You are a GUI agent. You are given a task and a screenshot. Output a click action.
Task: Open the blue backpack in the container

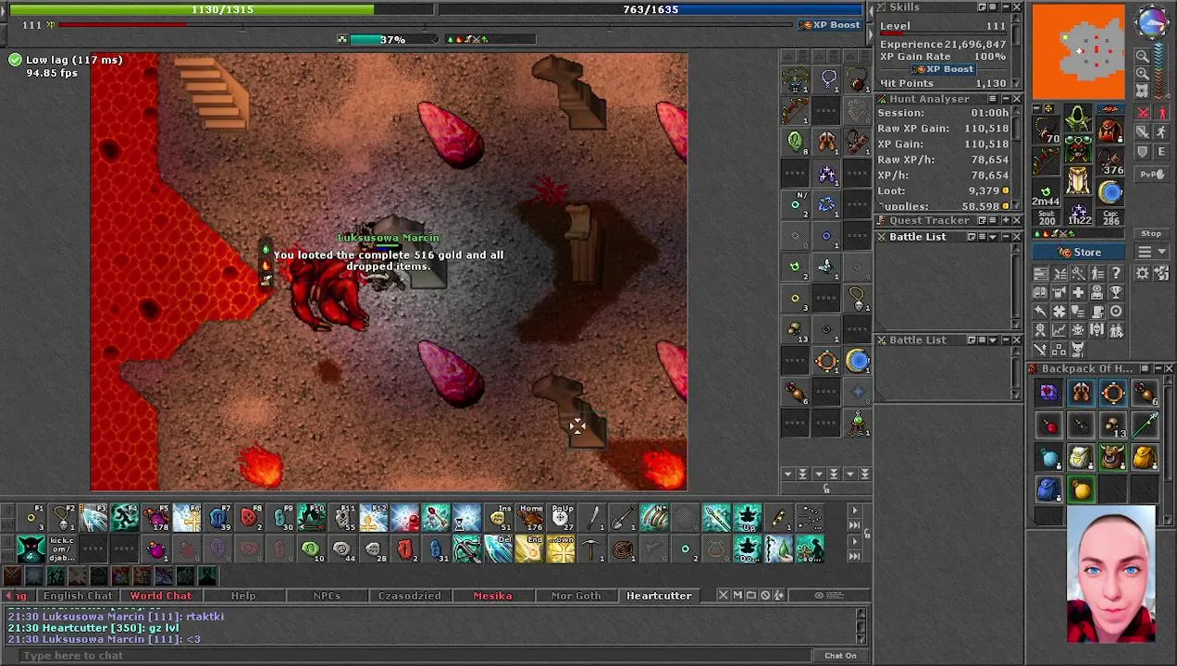click(1048, 488)
